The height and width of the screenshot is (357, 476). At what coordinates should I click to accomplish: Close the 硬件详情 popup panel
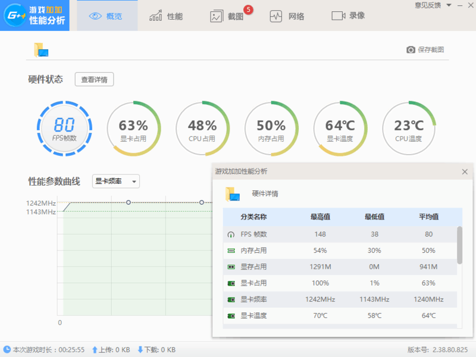tap(465, 171)
